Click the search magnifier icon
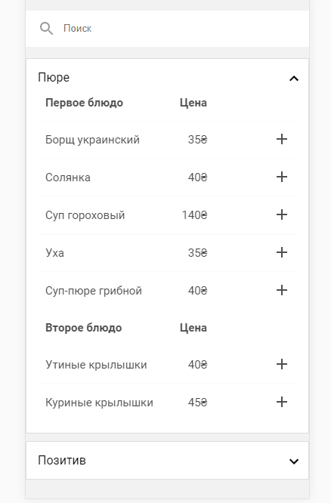331x503 pixels. (46, 29)
